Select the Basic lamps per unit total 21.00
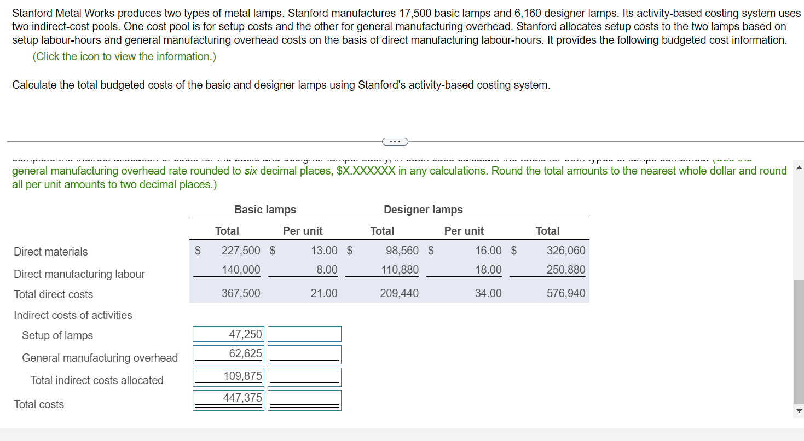804x441 pixels. coord(324,293)
